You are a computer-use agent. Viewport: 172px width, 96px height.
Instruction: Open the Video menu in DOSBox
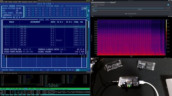coord(10,2)
